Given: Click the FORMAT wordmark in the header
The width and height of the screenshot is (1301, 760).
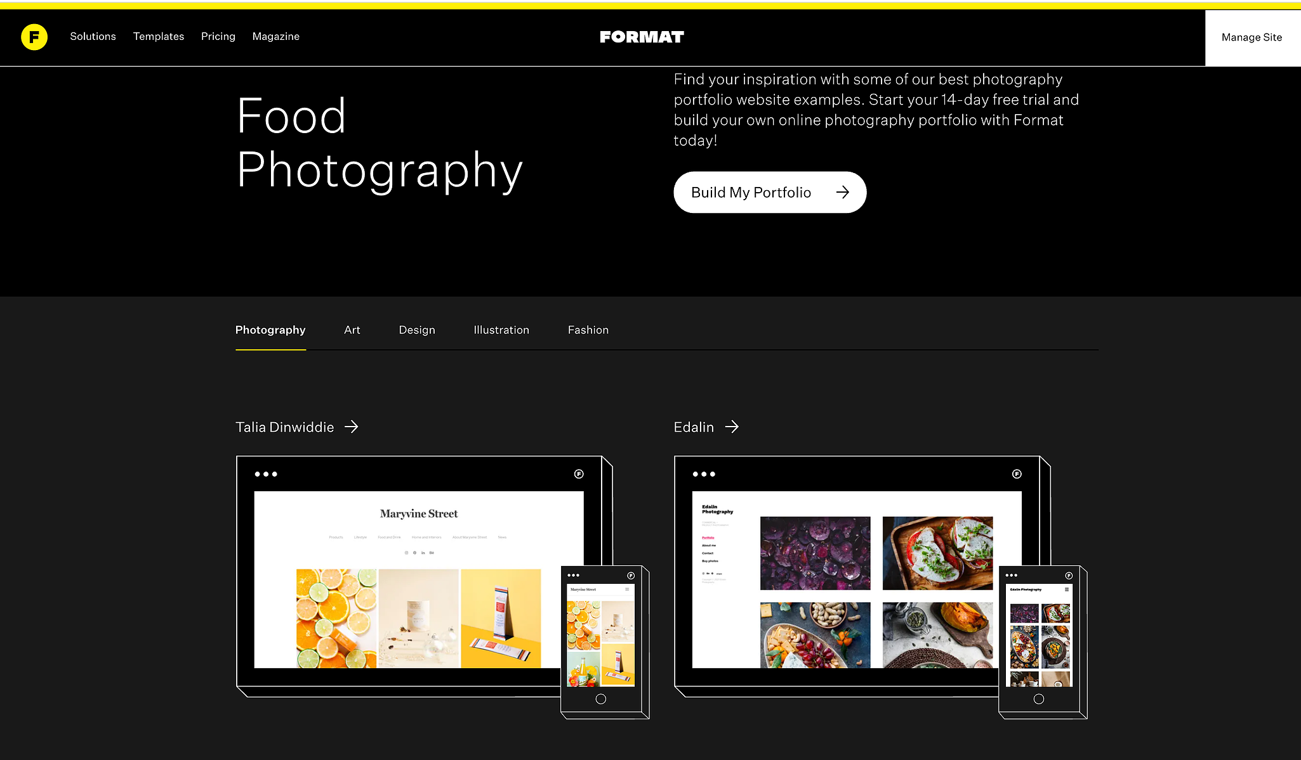Looking at the screenshot, I should point(642,37).
